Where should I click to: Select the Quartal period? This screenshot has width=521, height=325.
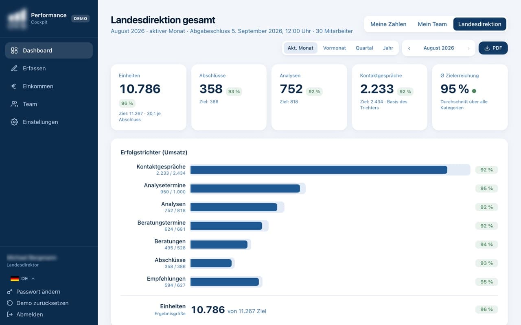click(364, 48)
